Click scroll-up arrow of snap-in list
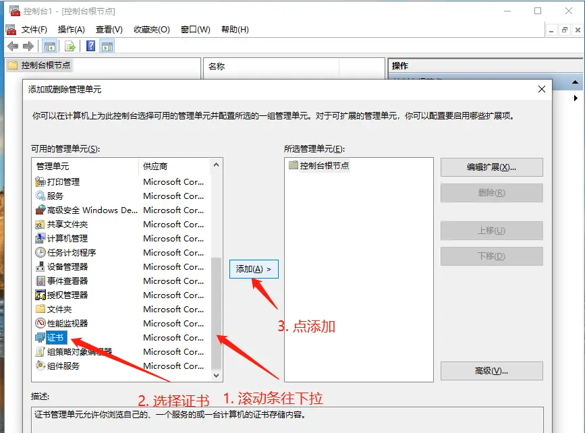Viewport: 585px width, 433px height. 216,165
